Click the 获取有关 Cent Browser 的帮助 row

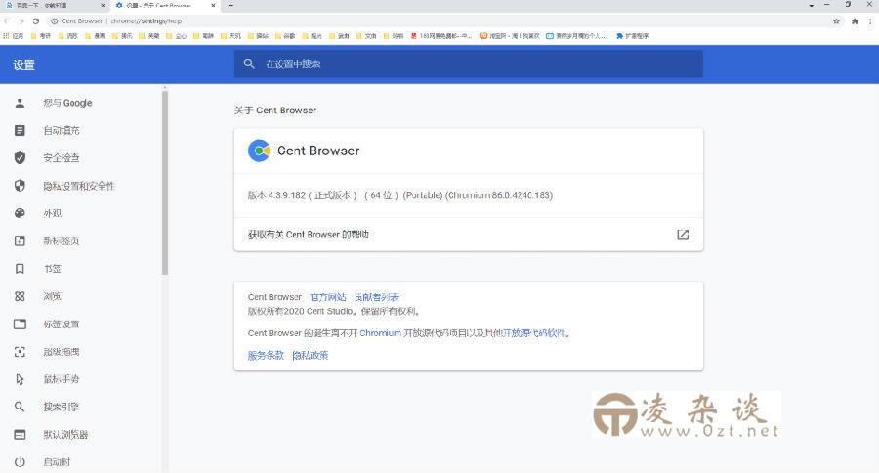click(x=469, y=235)
